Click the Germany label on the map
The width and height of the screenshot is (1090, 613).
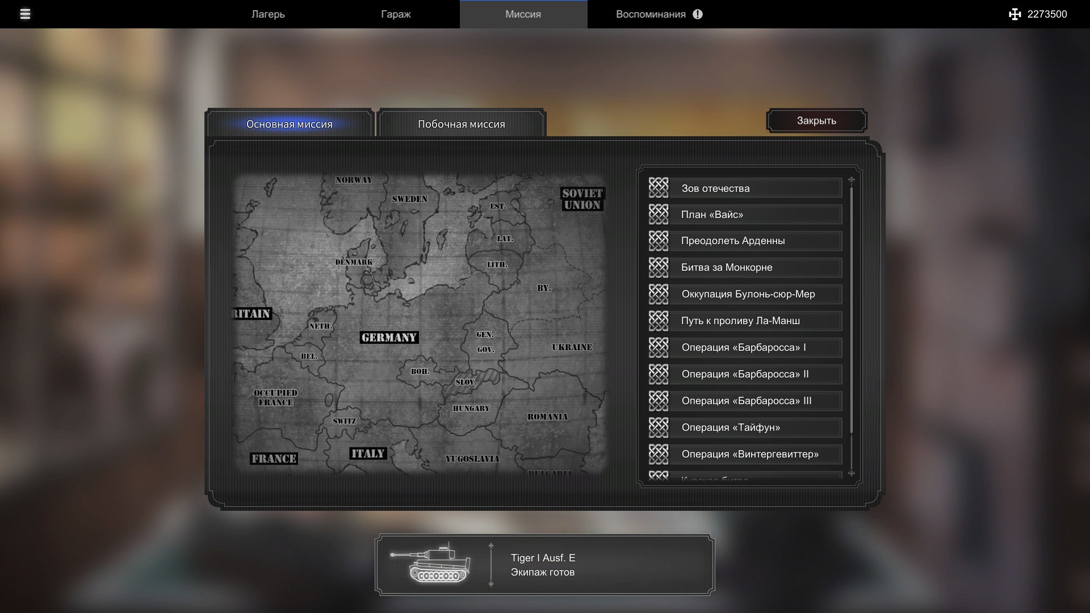pyautogui.click(x=389, y=337)
